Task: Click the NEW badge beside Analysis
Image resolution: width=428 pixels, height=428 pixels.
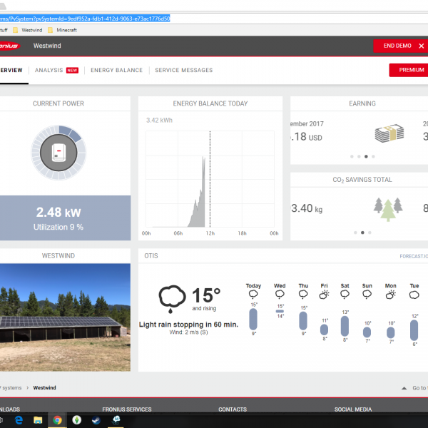Action: 72,71
